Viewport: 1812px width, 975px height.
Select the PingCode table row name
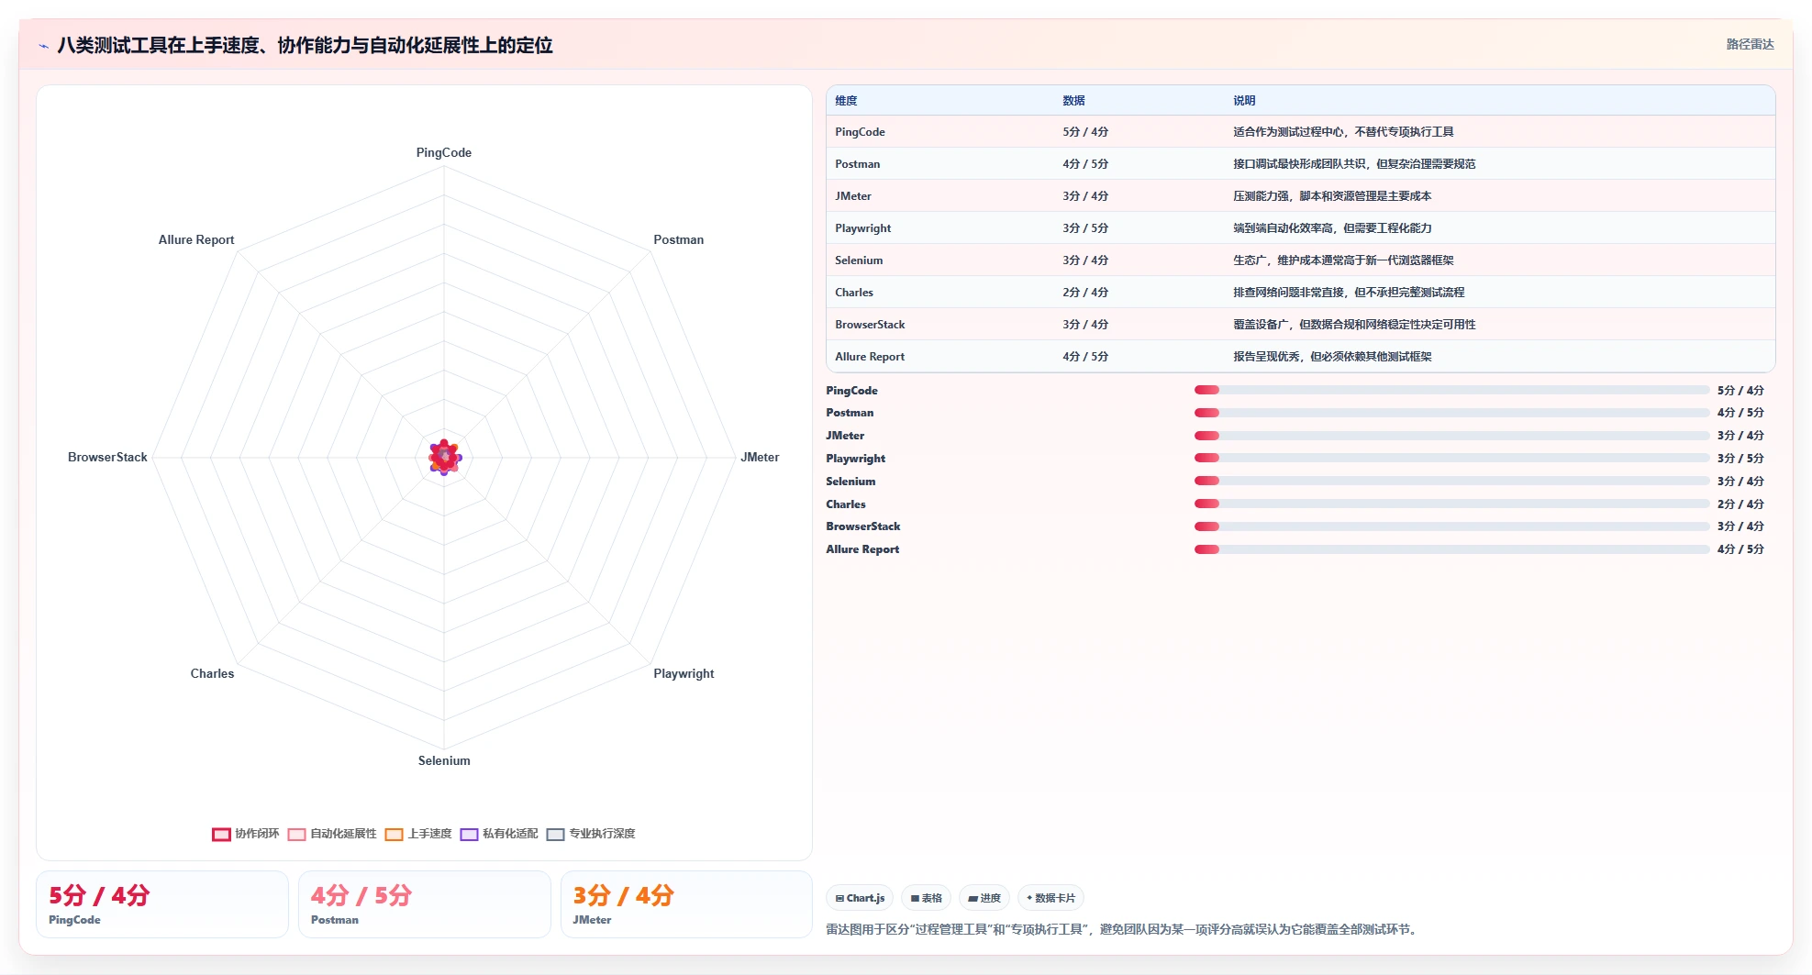[x=860, y=132]
